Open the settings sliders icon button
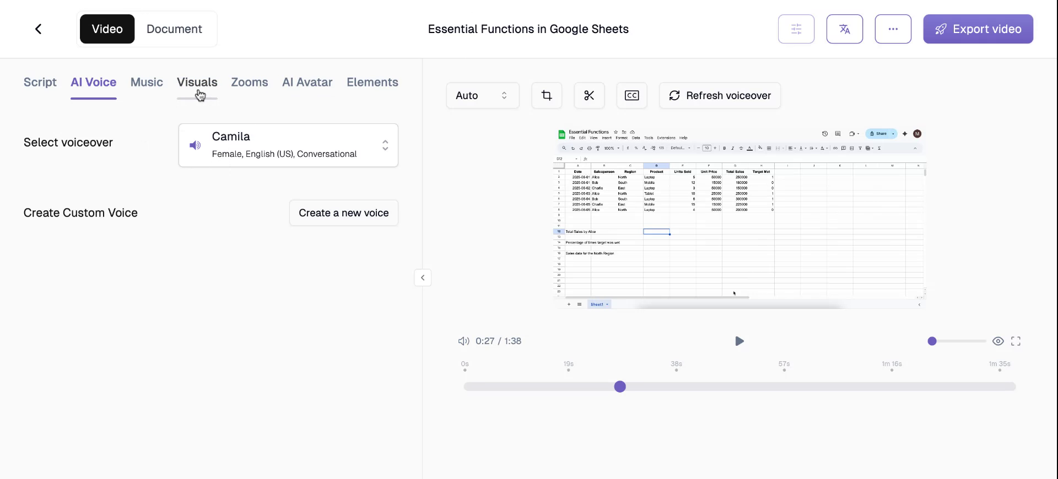 coord(796,29)
